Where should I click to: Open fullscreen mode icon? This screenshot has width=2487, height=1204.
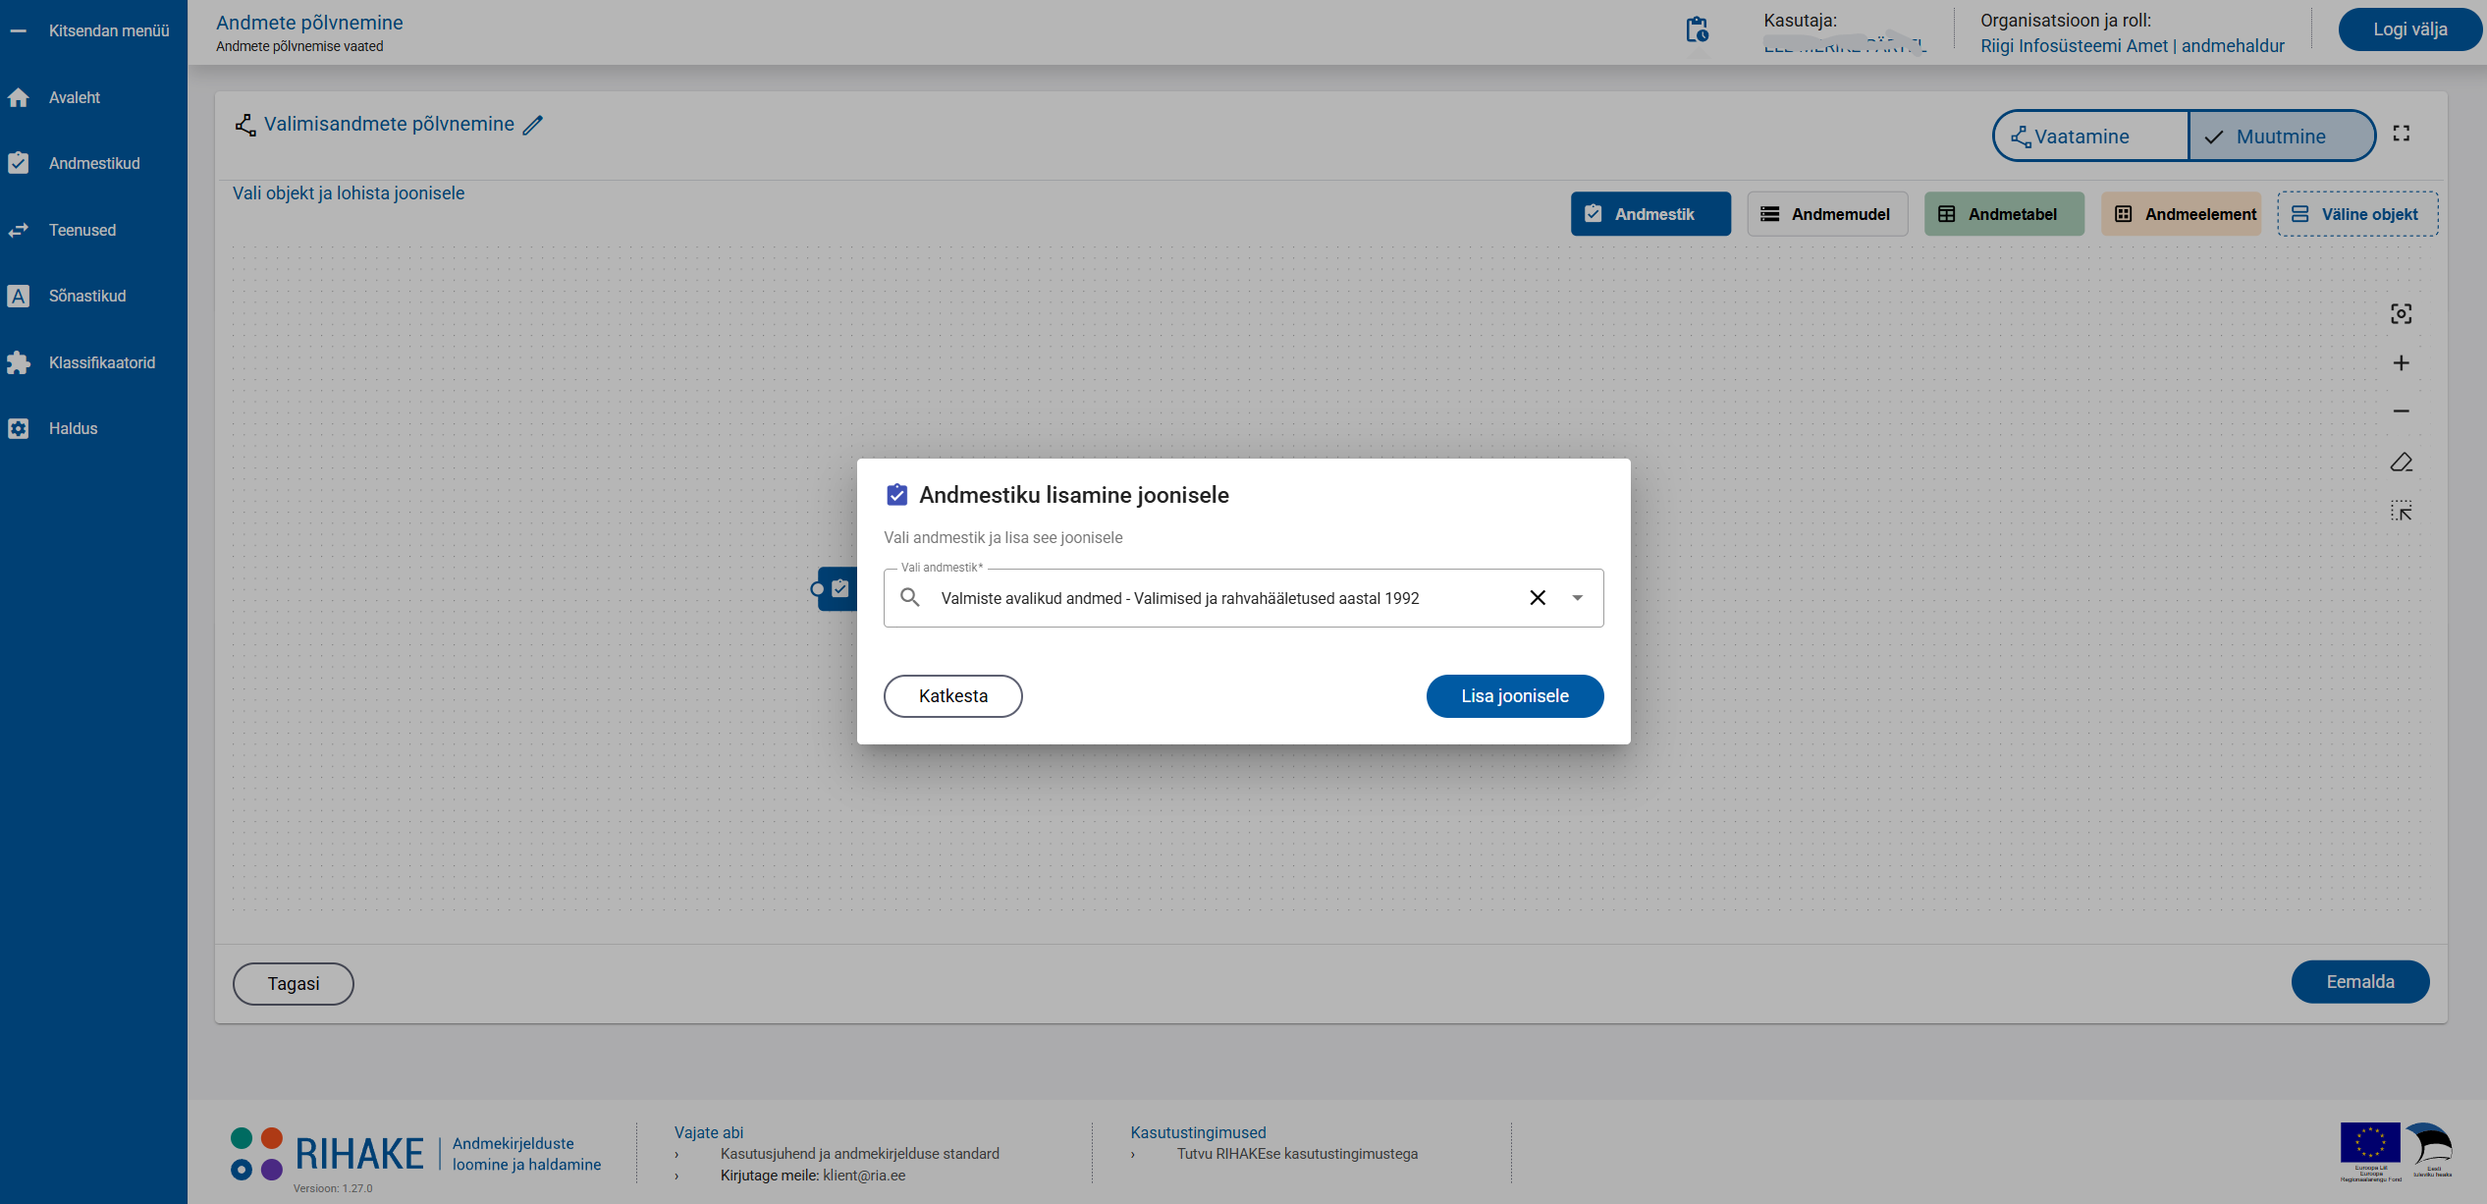click(x=2401, y=134)
